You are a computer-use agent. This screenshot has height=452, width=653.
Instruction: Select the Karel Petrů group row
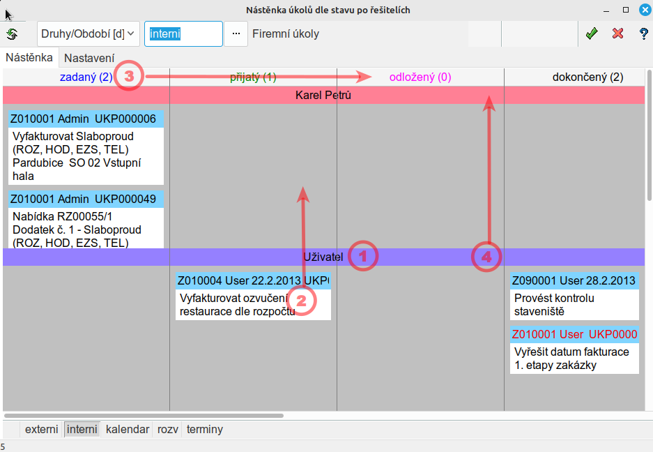(323, 95)
